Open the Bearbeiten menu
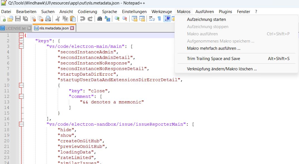 pos(26,12)
